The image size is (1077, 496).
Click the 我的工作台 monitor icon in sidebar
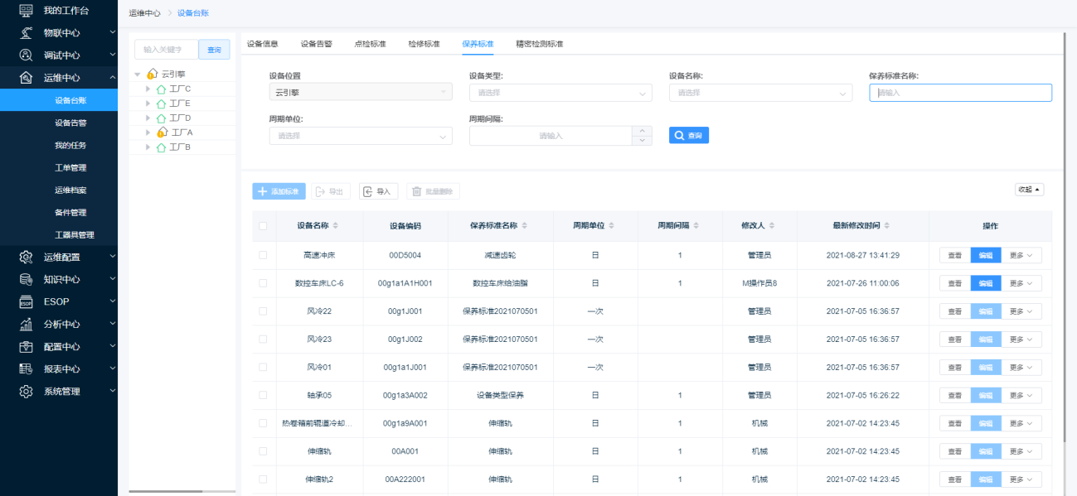[26, 11]
